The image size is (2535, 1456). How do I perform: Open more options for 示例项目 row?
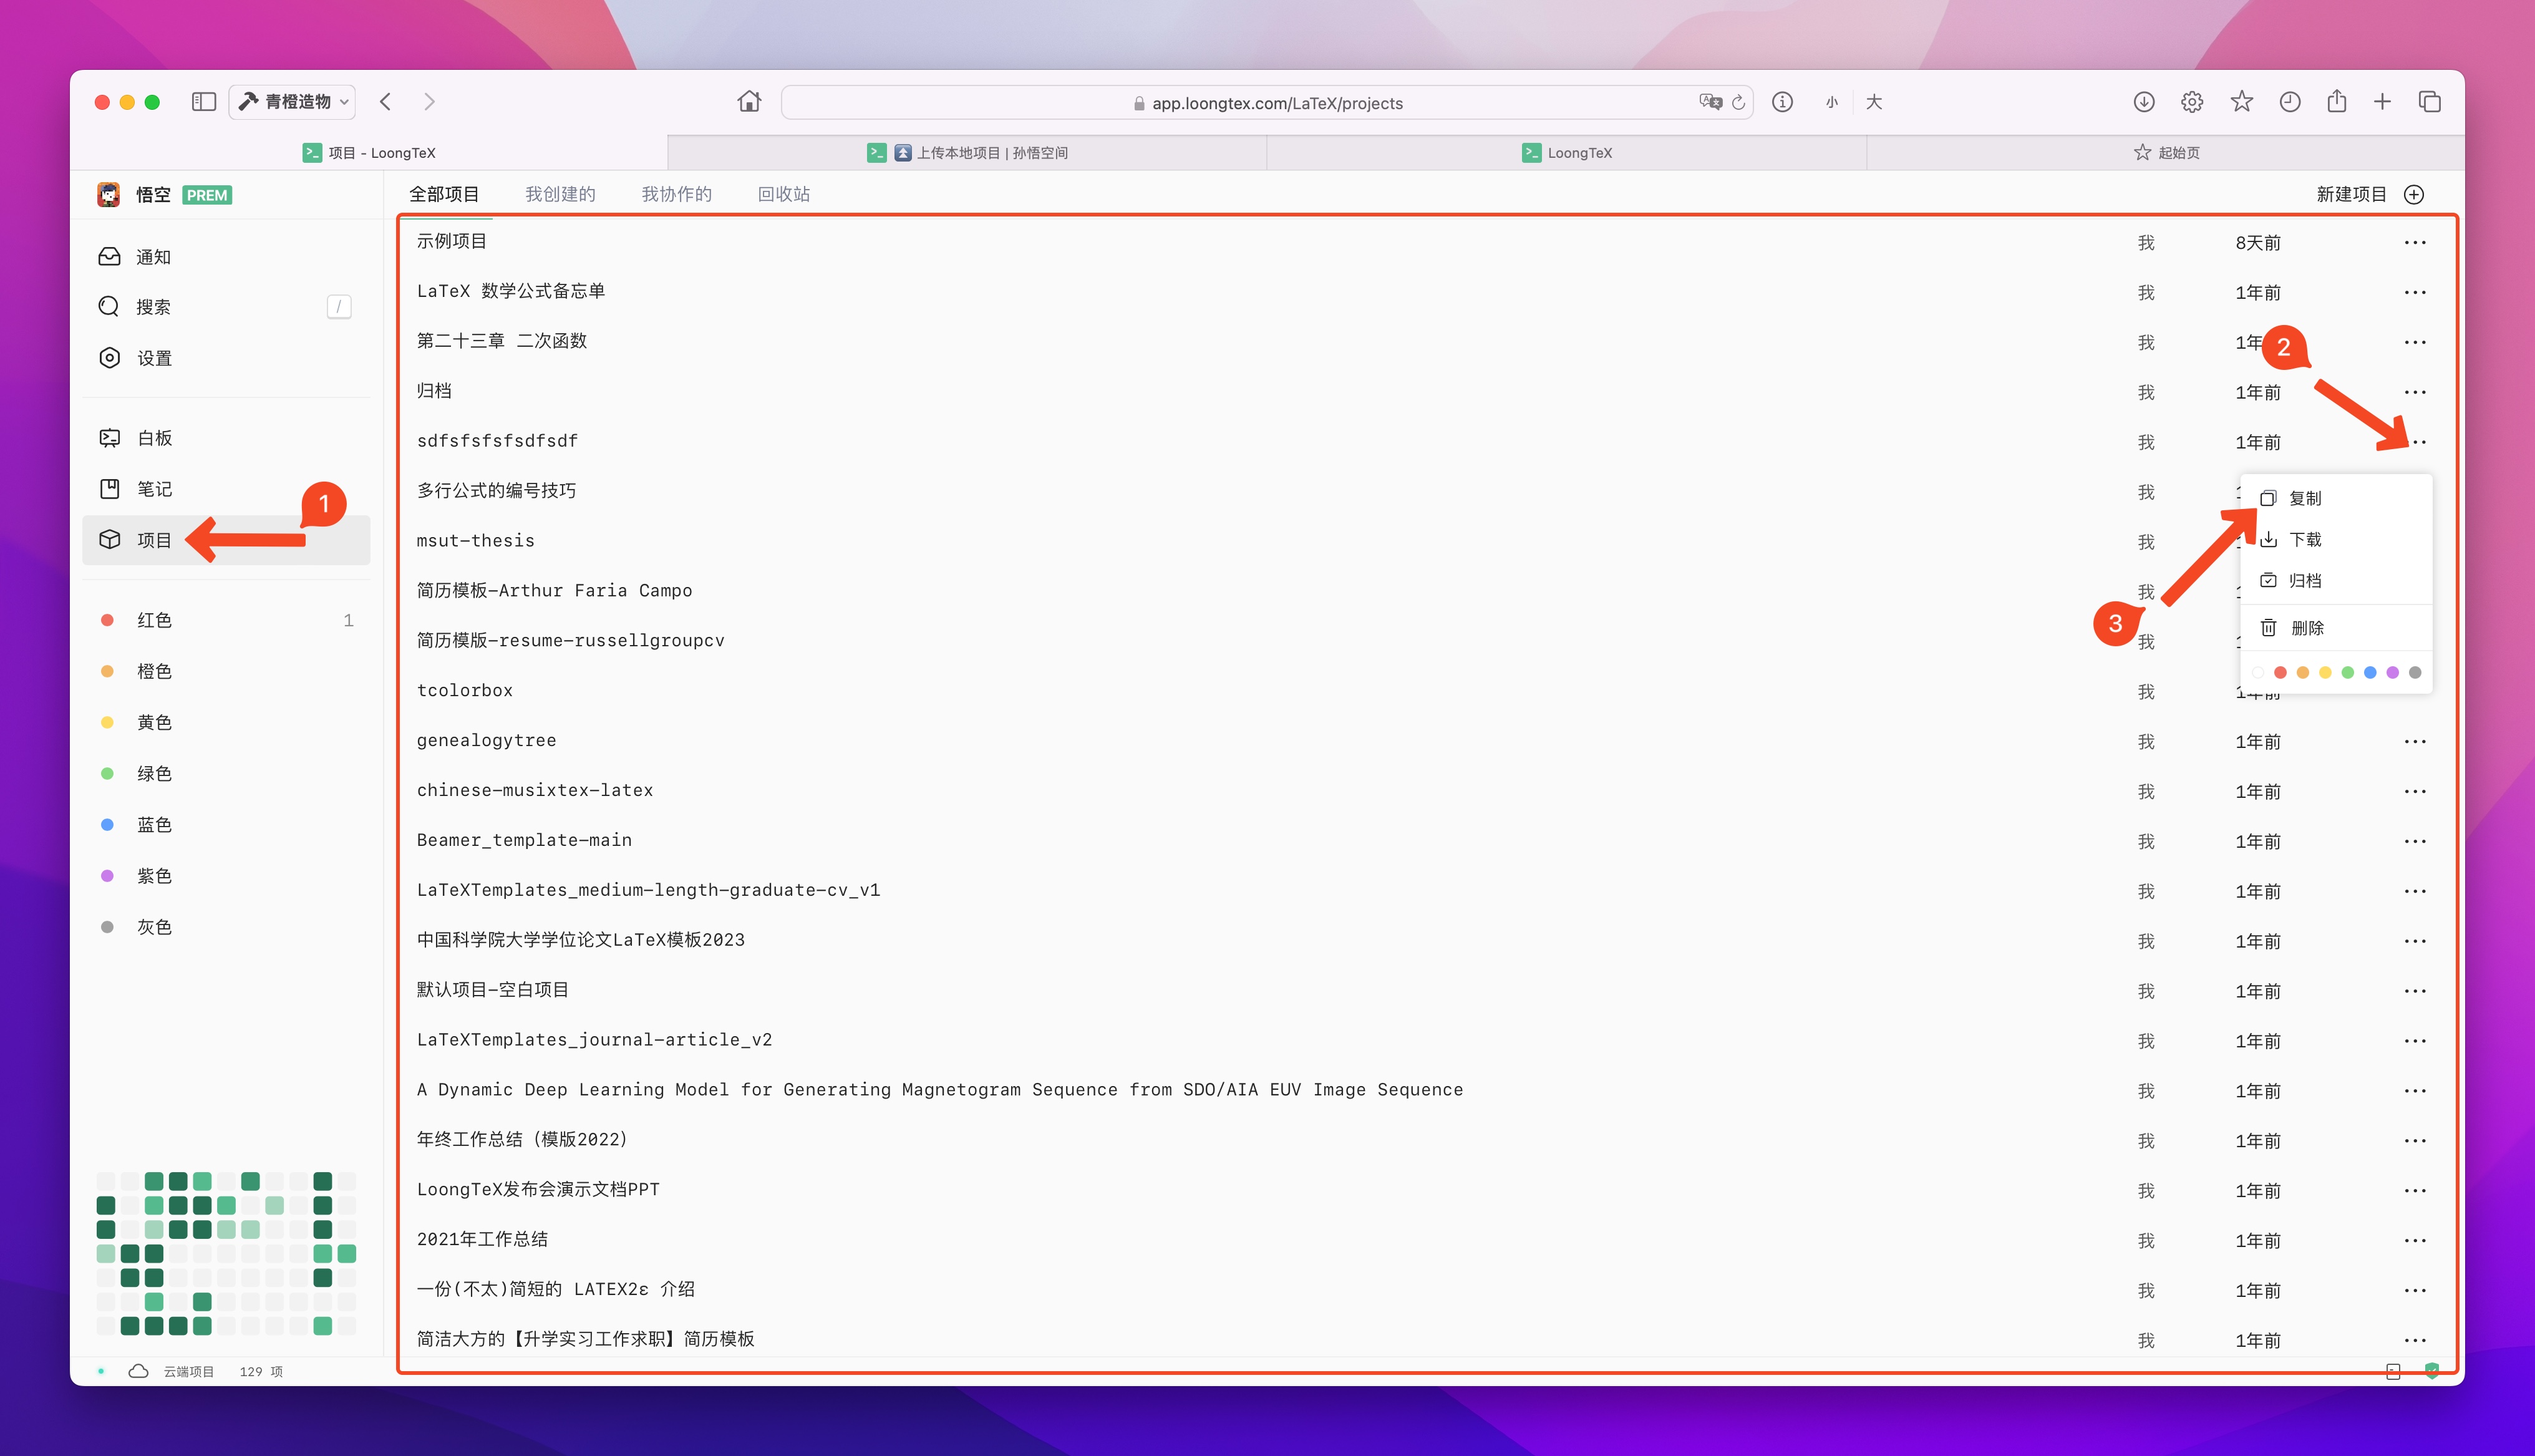pyautogui.click(x=2415, y=243)
